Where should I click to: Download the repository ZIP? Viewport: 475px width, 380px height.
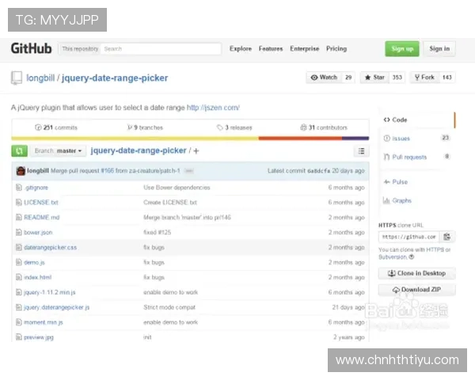coord(417,290)
